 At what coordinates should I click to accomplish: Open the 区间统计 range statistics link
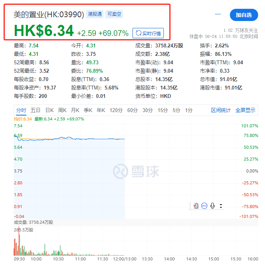tap(221, 110)
